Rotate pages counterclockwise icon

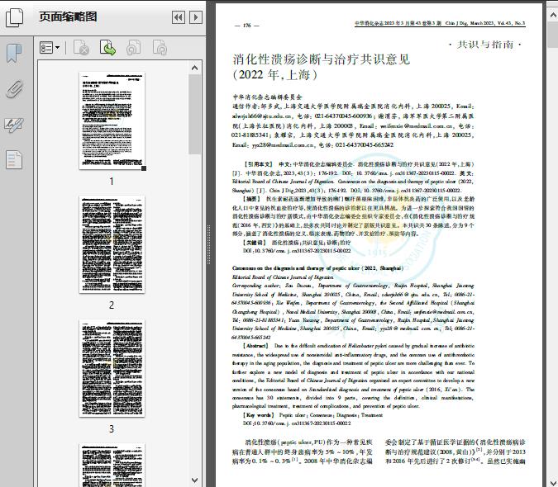coord(134,48)
